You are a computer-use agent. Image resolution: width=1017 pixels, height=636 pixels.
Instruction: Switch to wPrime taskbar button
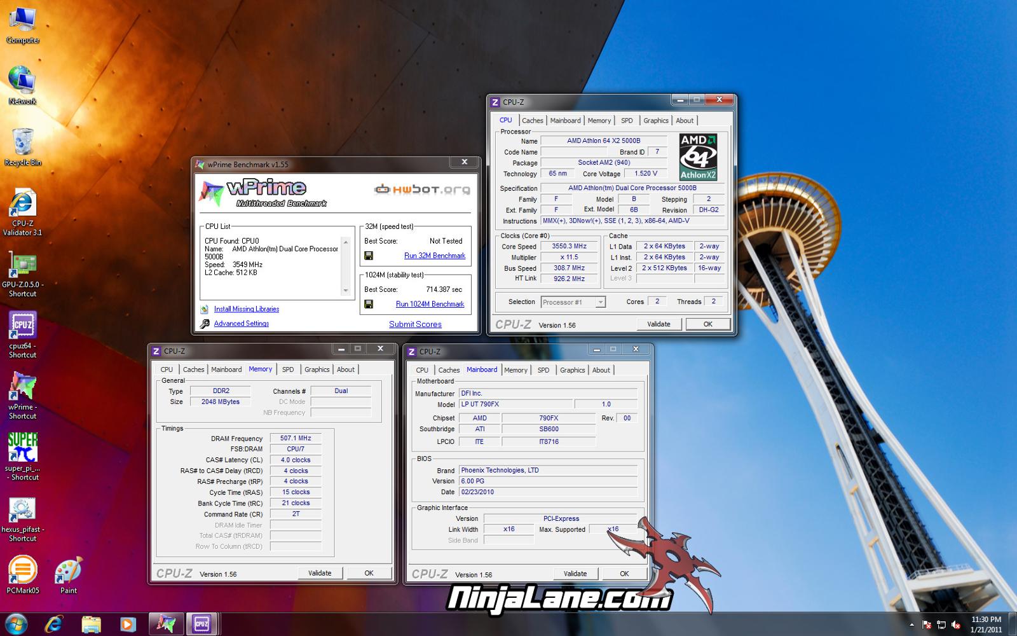coord(166,624)
